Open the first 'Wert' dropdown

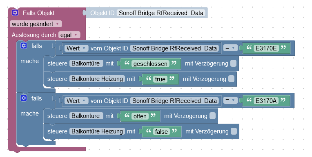click(76, 48)
